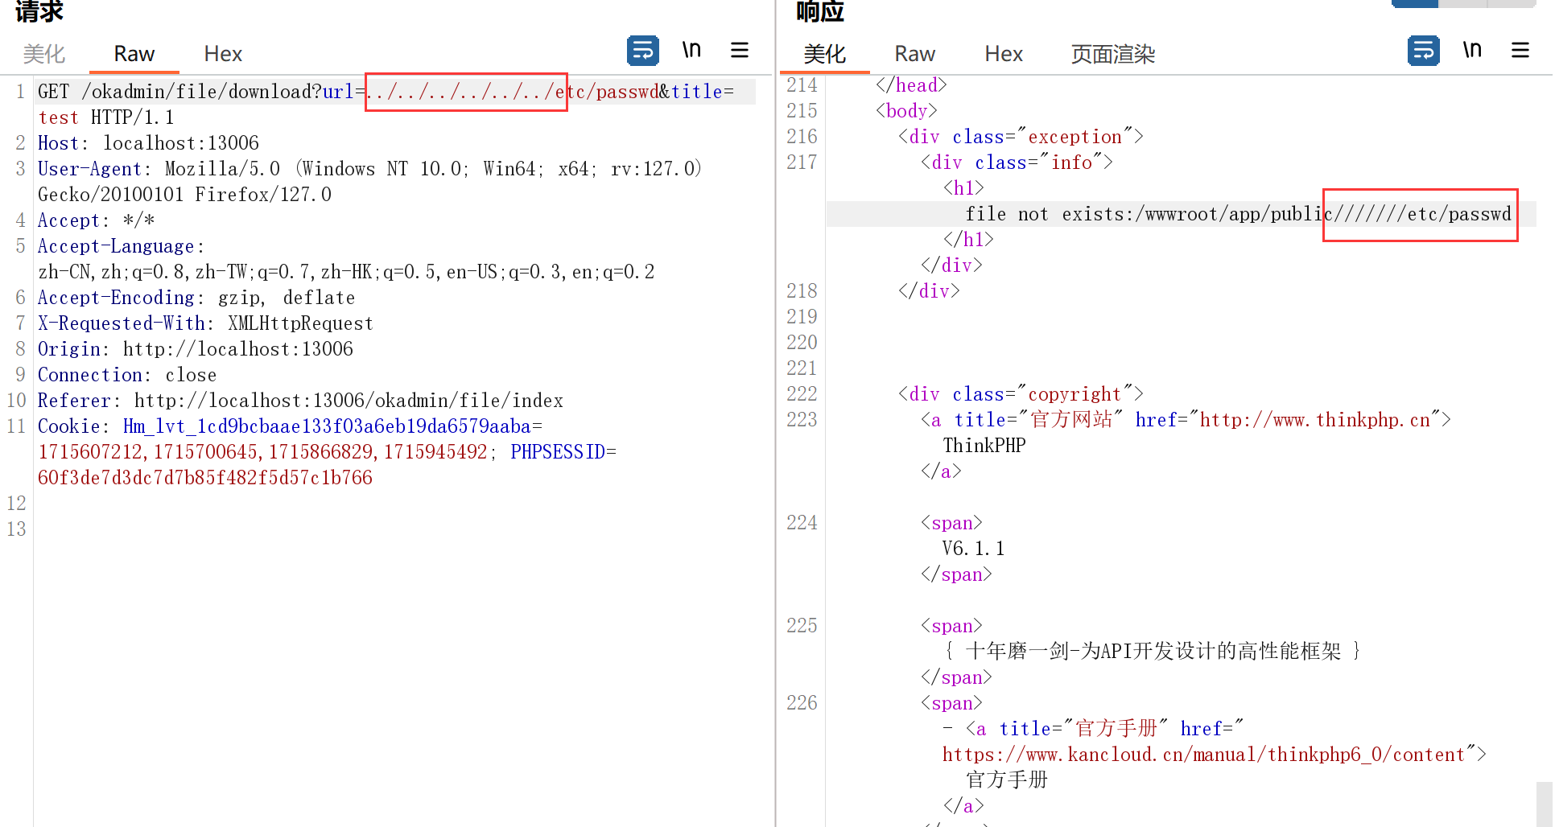
Task: Click the User-Agent header line
Action: point(370,169)
